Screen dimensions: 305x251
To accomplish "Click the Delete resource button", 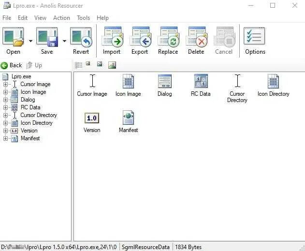I will click(196, 41).
